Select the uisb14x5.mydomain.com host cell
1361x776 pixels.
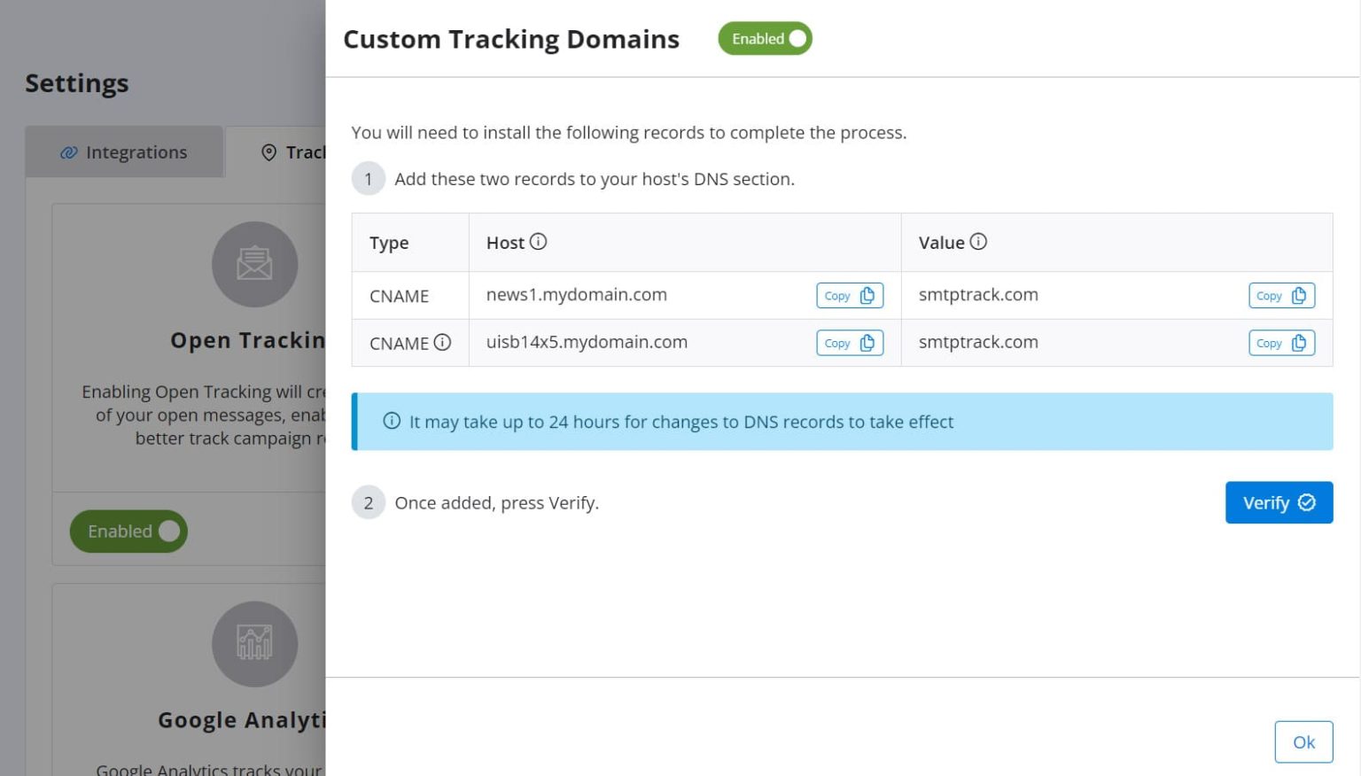587,343
